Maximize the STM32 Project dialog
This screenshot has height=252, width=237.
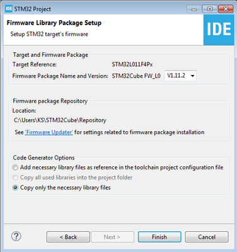tap(210, 9)
